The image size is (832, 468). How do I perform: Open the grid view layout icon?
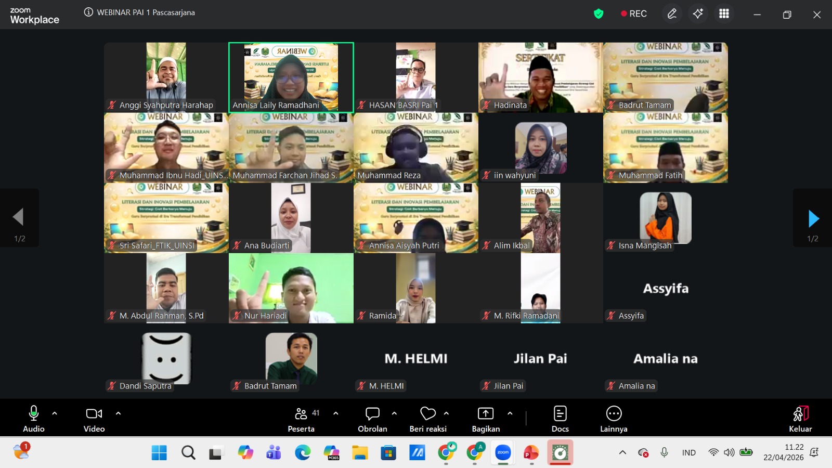click(724, 14)
